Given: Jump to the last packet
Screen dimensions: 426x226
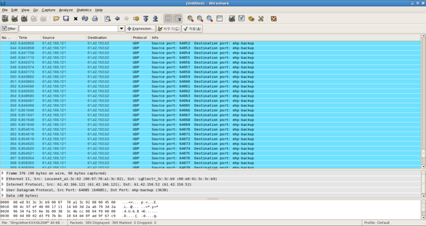Looking at the screenshot, I should click(155, 19).
